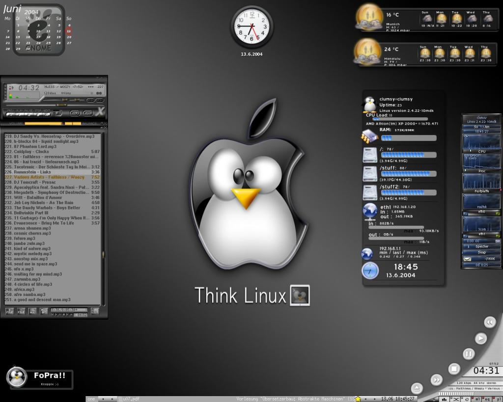Viewport: 503px width, 402px height.
Task: Select 'Evanesence - Bring Me To Life' track
Action: [x=52, y=223]
